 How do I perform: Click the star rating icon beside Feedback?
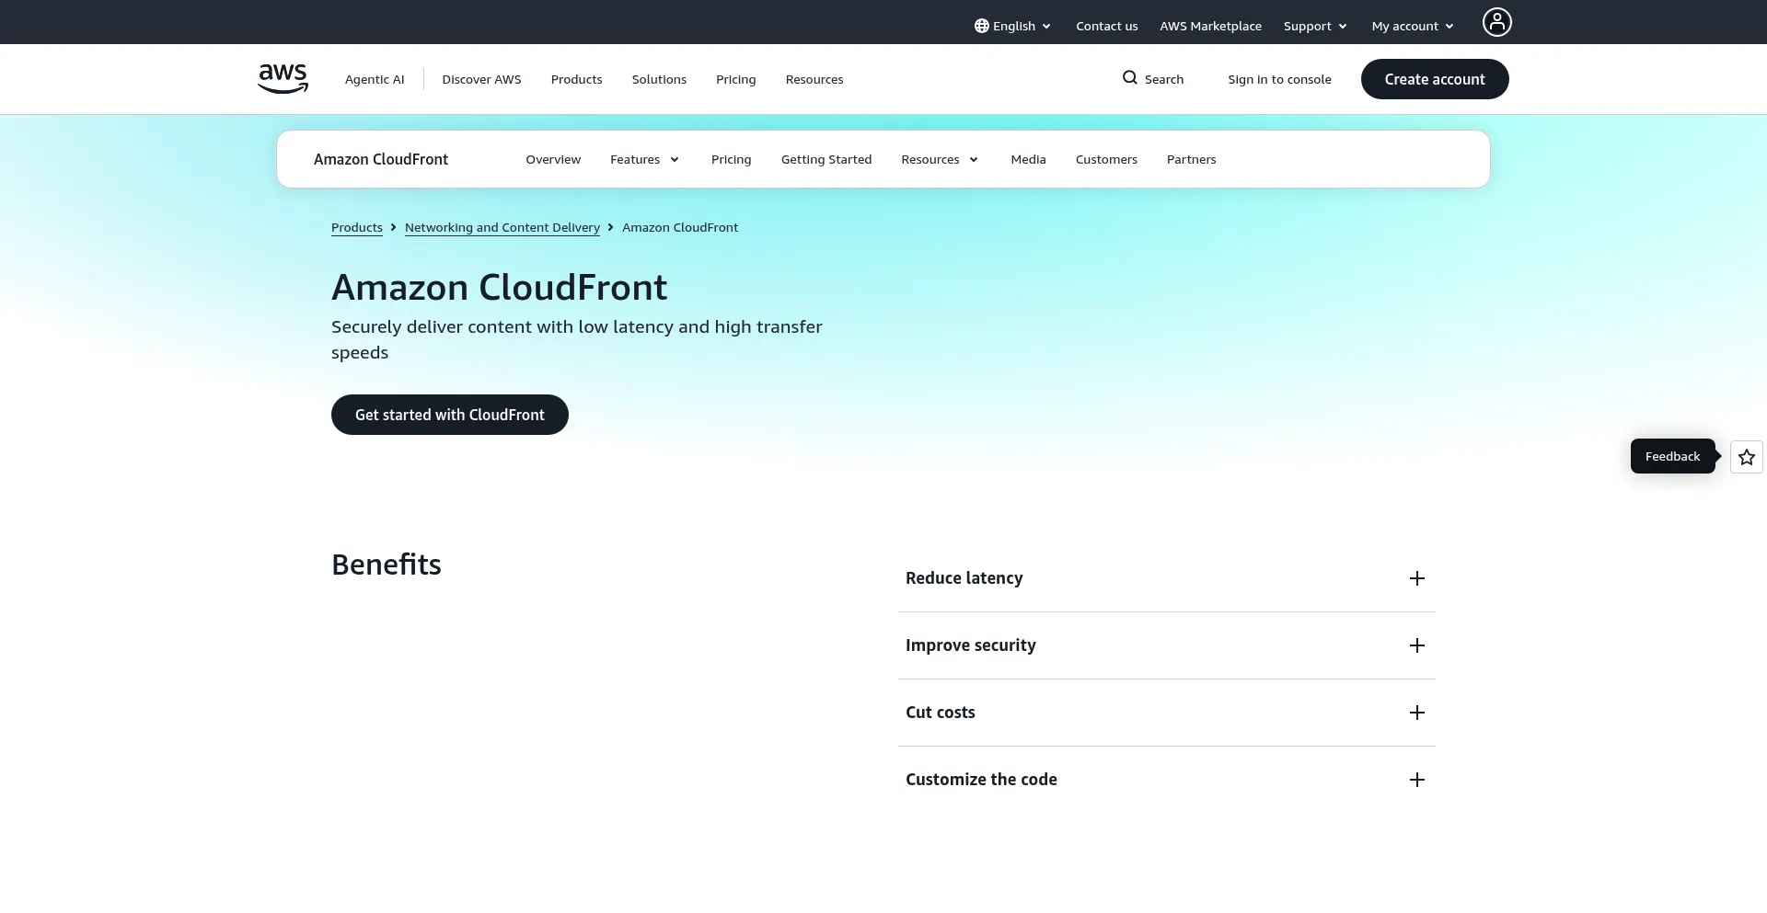tap(1746, 457)
